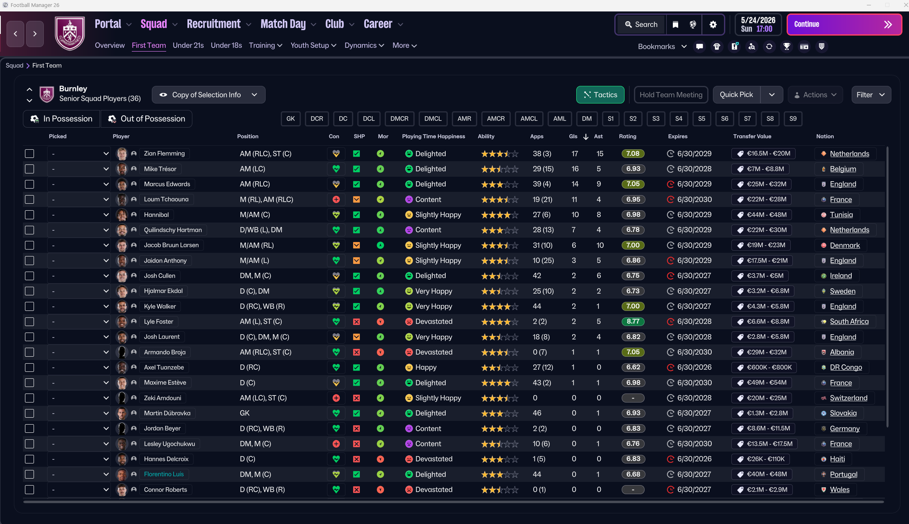
Task: Click the club shield bookmark icon
Action: [821, 47]
